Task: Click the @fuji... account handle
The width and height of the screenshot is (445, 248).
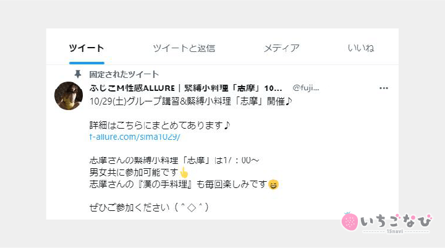Action: (306, 88)
